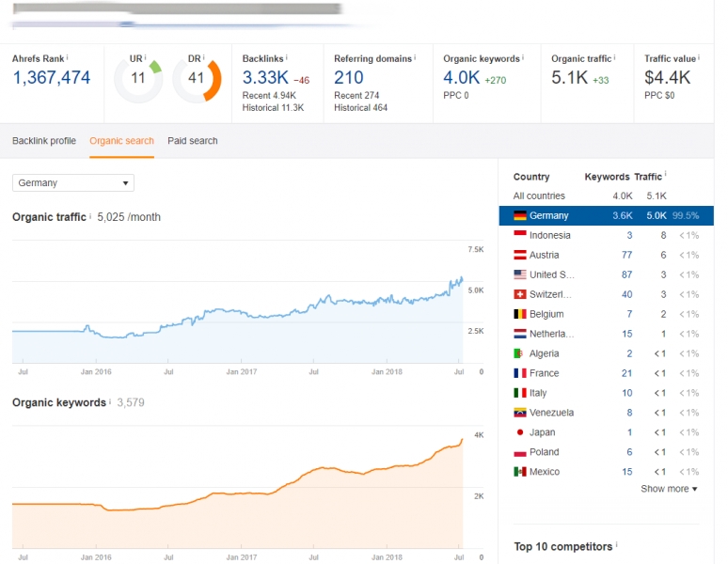This screenshot has width=728, height=564.
Task: Click the Indonesia flag icon
Action: click(x=519, y=236)
